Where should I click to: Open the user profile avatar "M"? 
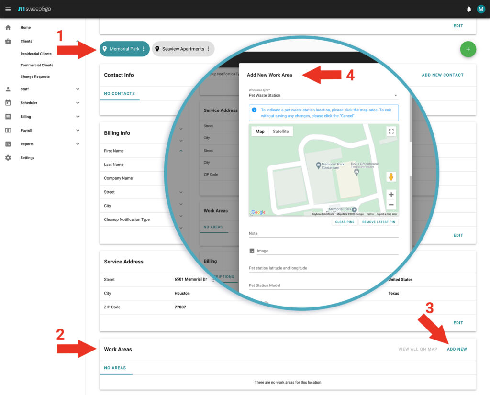(x=481, y=9)
